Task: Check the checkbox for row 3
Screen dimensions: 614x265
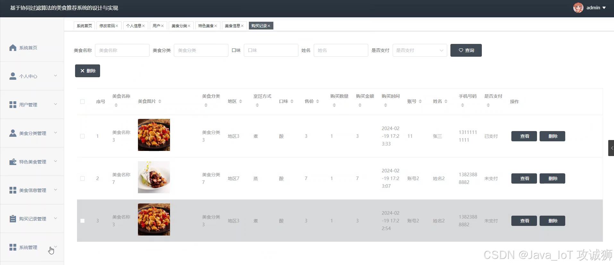Action: pyautogui.click(x=82, y=221)
